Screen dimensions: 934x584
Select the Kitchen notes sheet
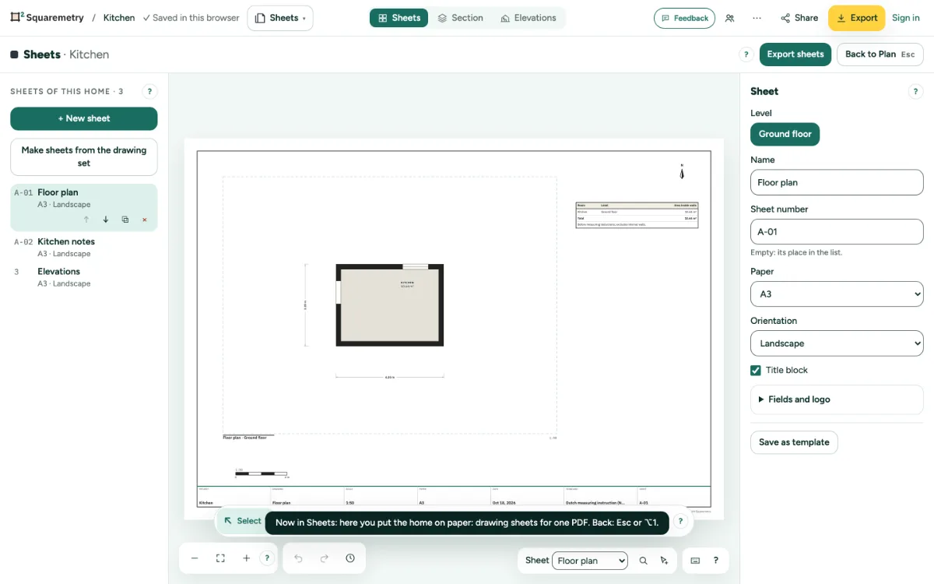(x=84, y=247)
